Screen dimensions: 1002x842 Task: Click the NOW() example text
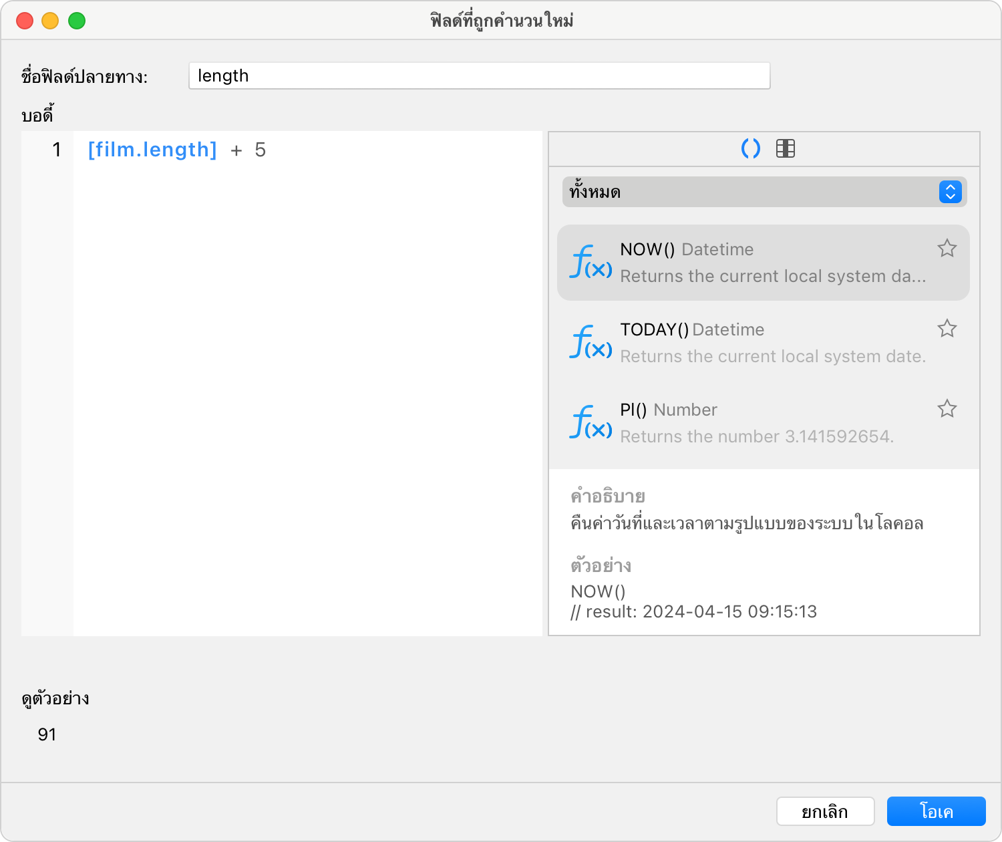[x=598, y=591]
